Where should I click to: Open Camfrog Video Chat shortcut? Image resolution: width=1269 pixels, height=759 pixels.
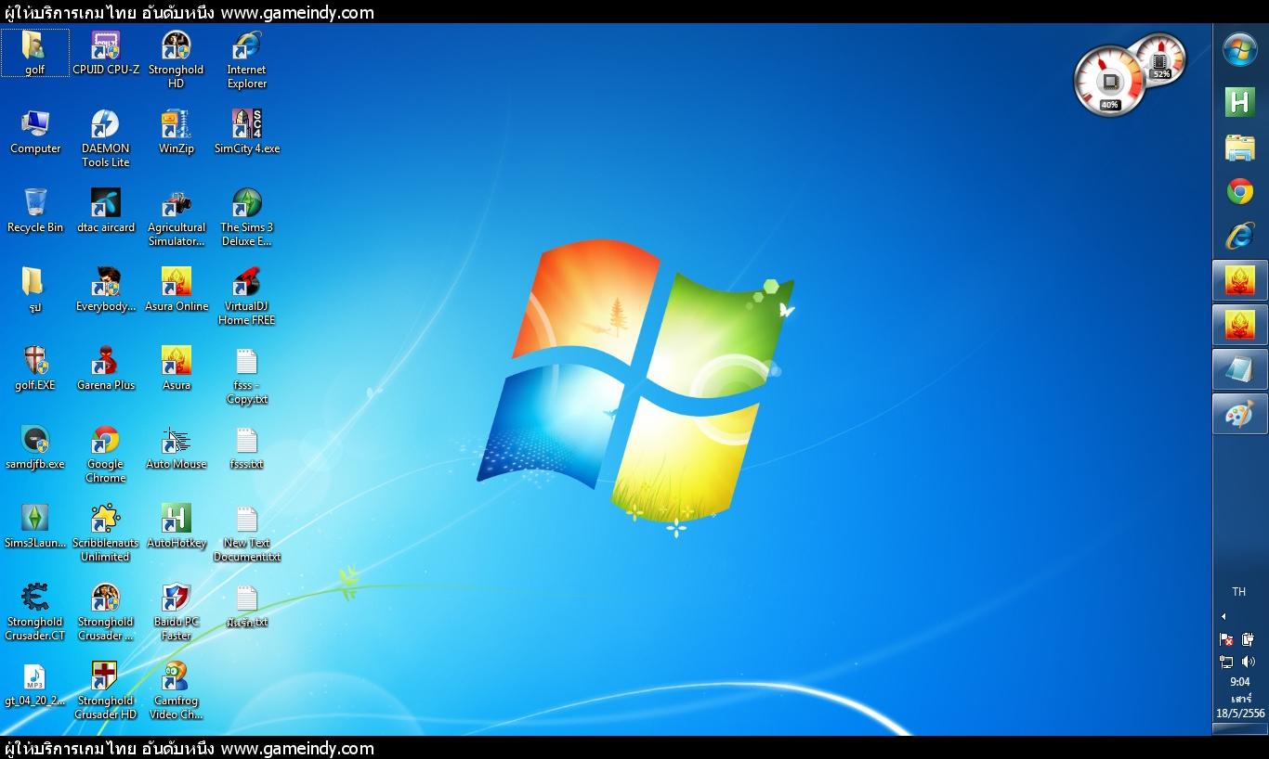tap(177, 690)
